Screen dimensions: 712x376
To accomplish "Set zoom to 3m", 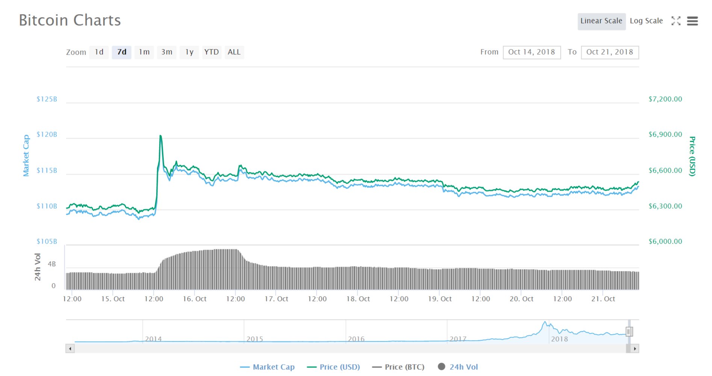I will [167, 52].
